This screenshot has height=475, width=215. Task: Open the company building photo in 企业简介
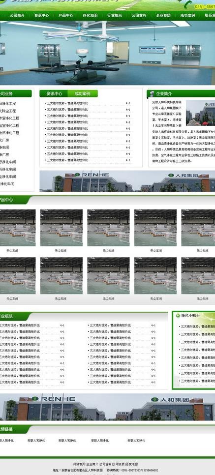pos(200,113)
